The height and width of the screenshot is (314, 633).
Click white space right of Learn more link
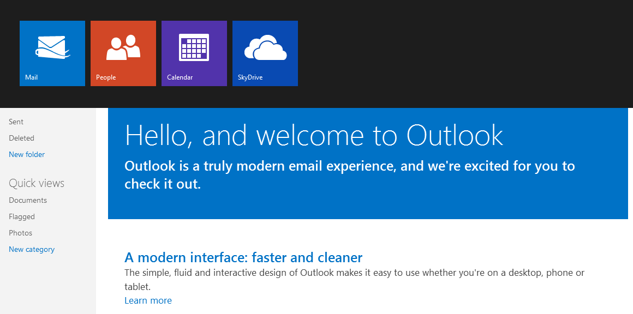[382, 301]
